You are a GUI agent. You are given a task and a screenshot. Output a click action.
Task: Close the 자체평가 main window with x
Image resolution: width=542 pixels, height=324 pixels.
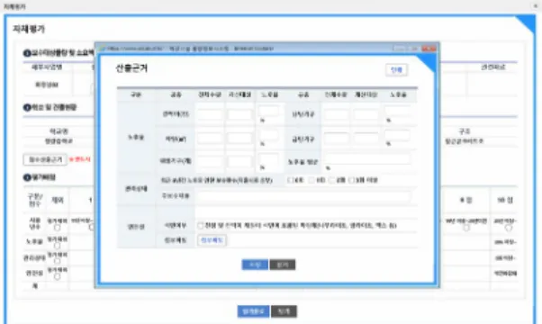pos(536,5)
